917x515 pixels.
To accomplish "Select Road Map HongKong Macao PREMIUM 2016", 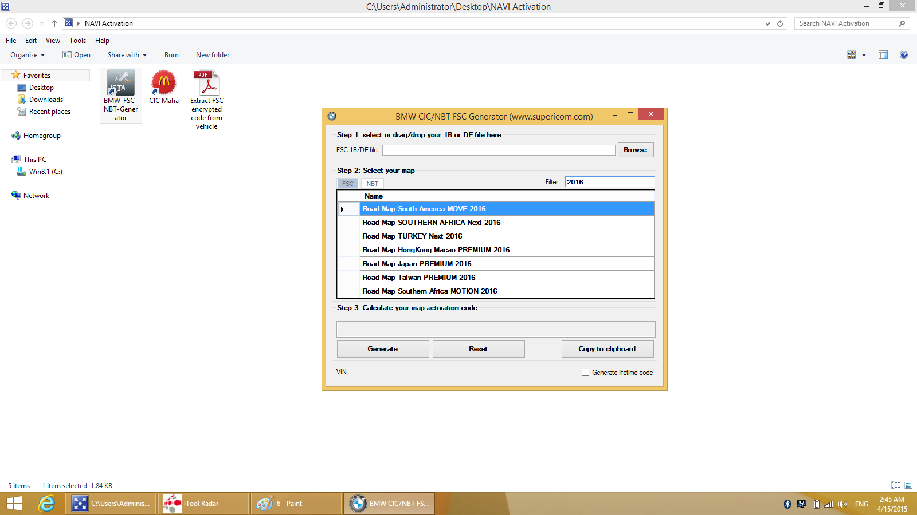I will tap(507, 250).
